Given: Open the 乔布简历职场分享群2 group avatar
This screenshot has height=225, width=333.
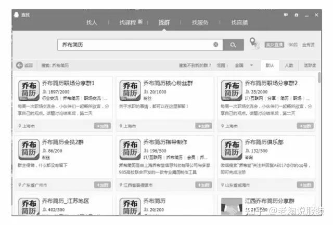Looking at the screenshot, I should [232, 90].
